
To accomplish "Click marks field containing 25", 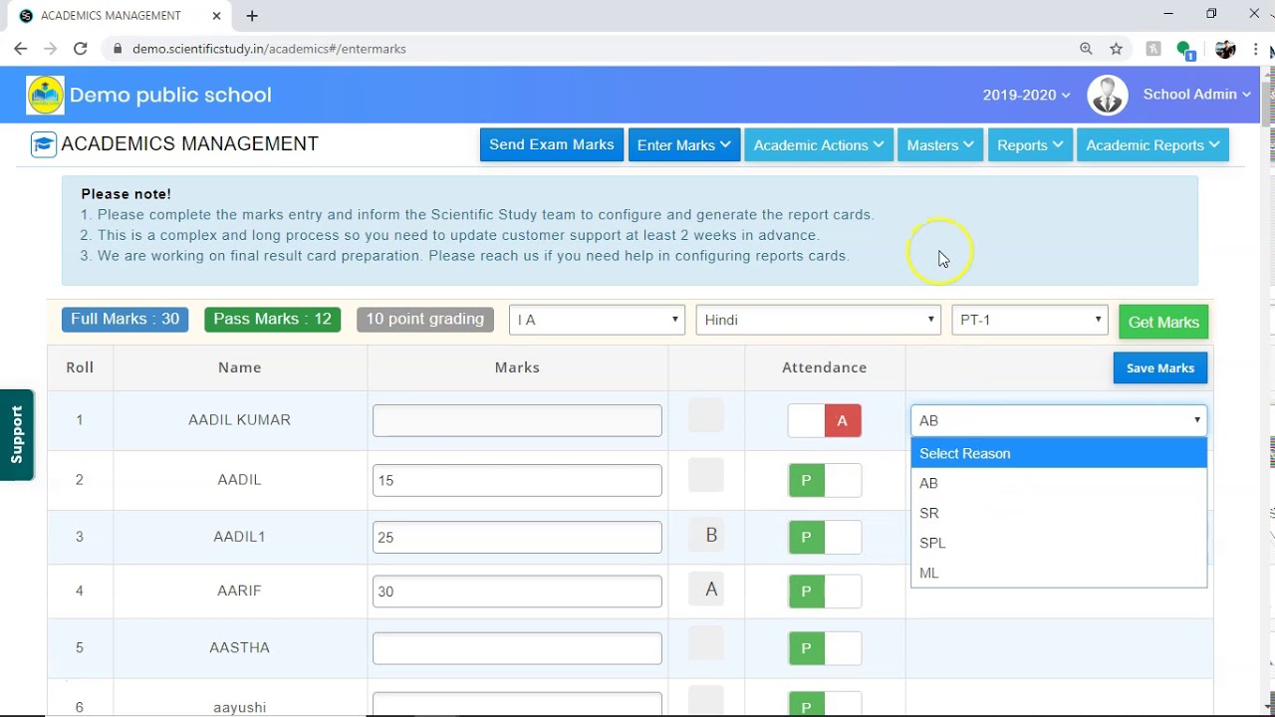I will coord(517,537).
